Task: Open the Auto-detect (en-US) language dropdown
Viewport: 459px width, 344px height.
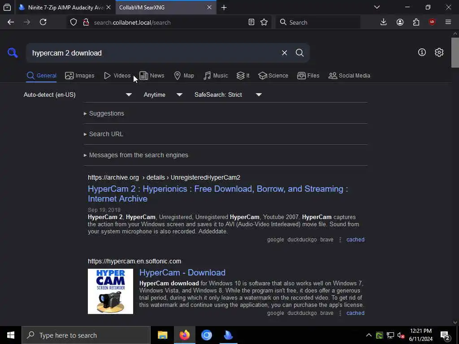Action: click(x=78, y=95)
